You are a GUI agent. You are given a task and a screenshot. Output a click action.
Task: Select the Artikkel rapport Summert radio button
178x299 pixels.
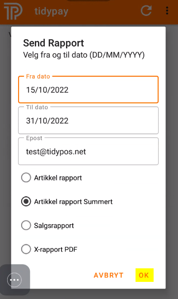pyautogui.click(x=26, y=202)
